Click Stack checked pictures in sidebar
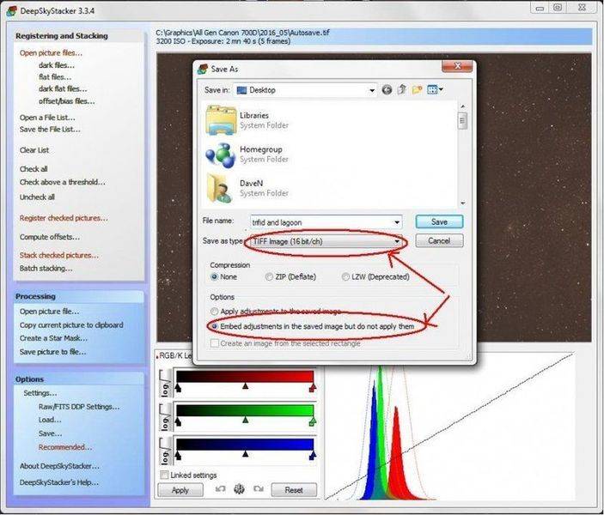The width and height of the screenshot is (604, 515). tap(58, 255)
